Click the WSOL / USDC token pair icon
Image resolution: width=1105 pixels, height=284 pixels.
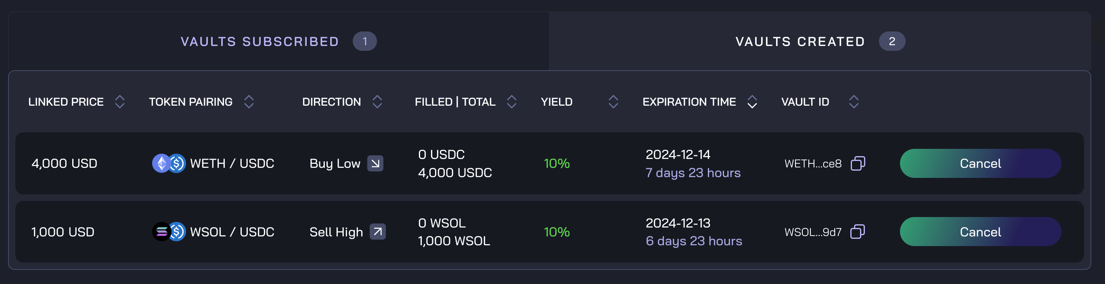tap(169, 232)
